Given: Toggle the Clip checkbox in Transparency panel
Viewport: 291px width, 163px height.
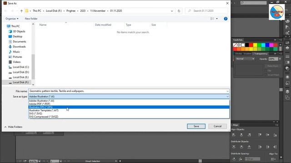Looking at the screenshot, I should point(266,71).
